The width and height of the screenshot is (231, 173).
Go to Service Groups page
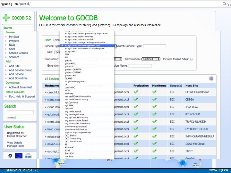[18, 53]
